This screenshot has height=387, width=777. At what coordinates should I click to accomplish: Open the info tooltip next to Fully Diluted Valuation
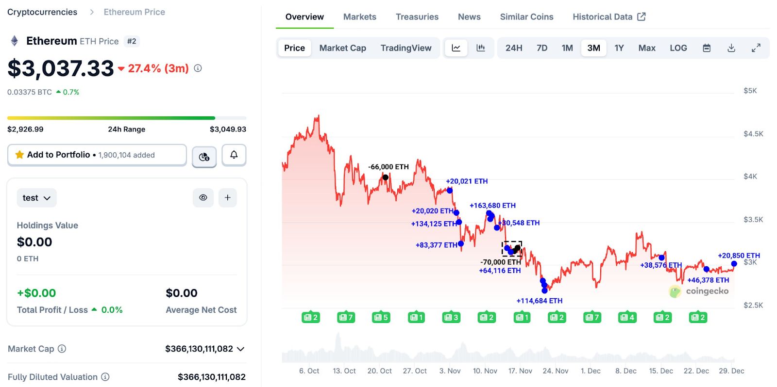(x=105, y=377)
